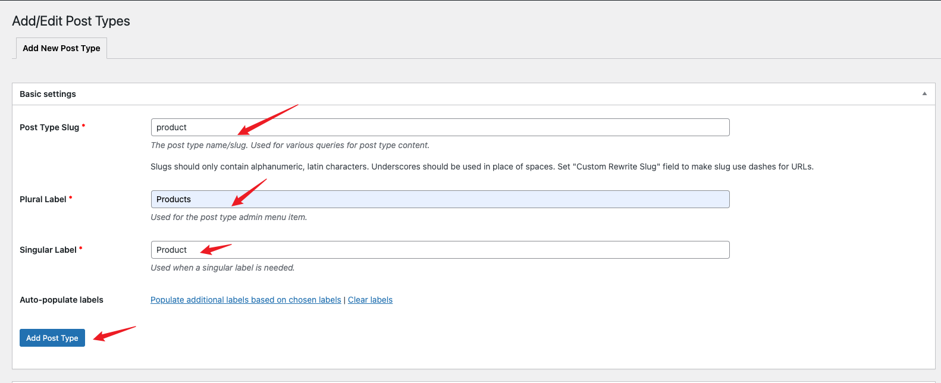Click the red asterisk beside Post Type Slug
Image resolution: width=941 pixels, height=383 pixels.
click(x=83, y=126)
